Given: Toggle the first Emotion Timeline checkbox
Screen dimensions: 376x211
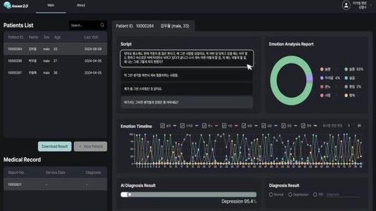Looking at the screenshot, I should pos(162,125).
